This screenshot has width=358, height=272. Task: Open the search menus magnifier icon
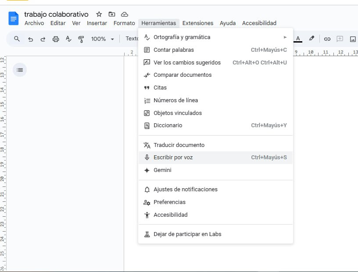click(17, 39)
